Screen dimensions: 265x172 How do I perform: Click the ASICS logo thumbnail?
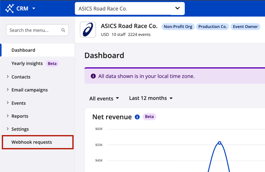coord(88,30)
